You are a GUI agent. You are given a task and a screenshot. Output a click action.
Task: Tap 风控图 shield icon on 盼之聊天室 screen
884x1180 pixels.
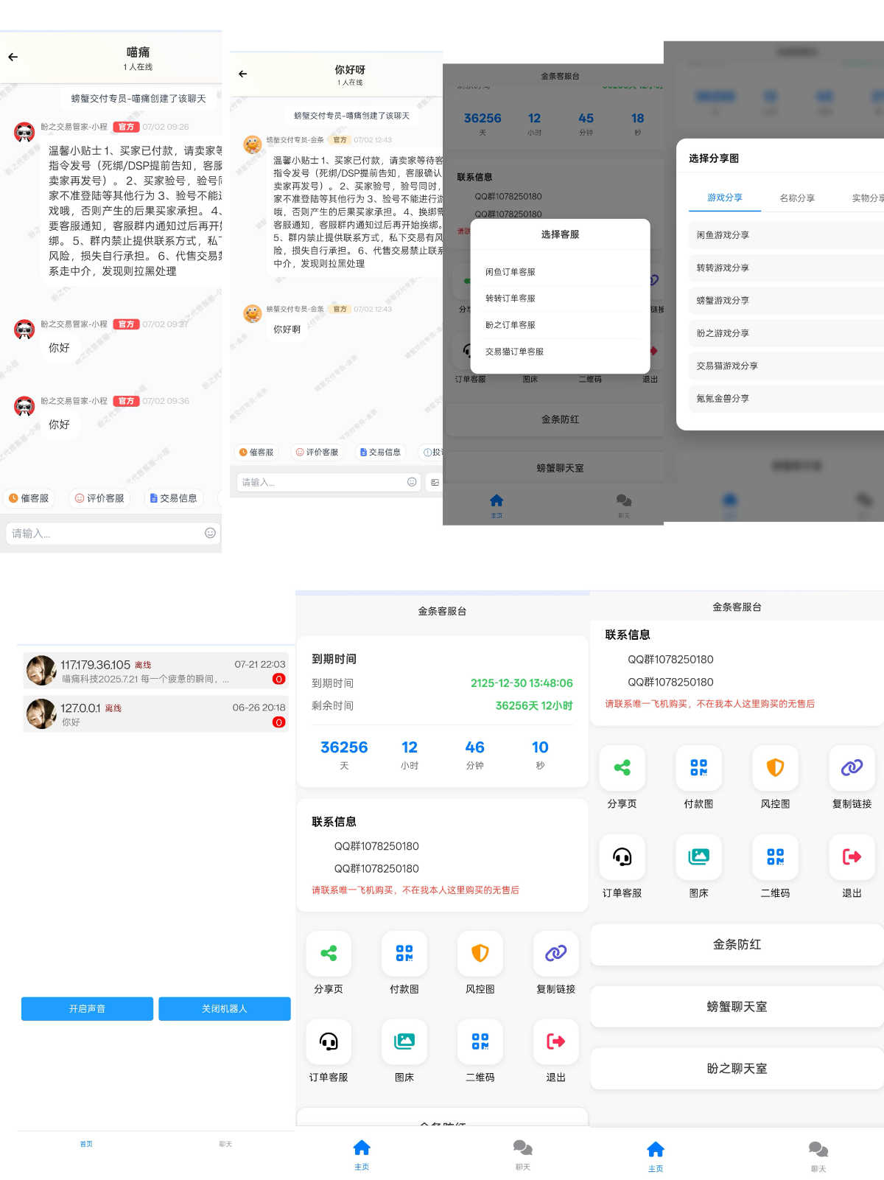tap(776, 767)
